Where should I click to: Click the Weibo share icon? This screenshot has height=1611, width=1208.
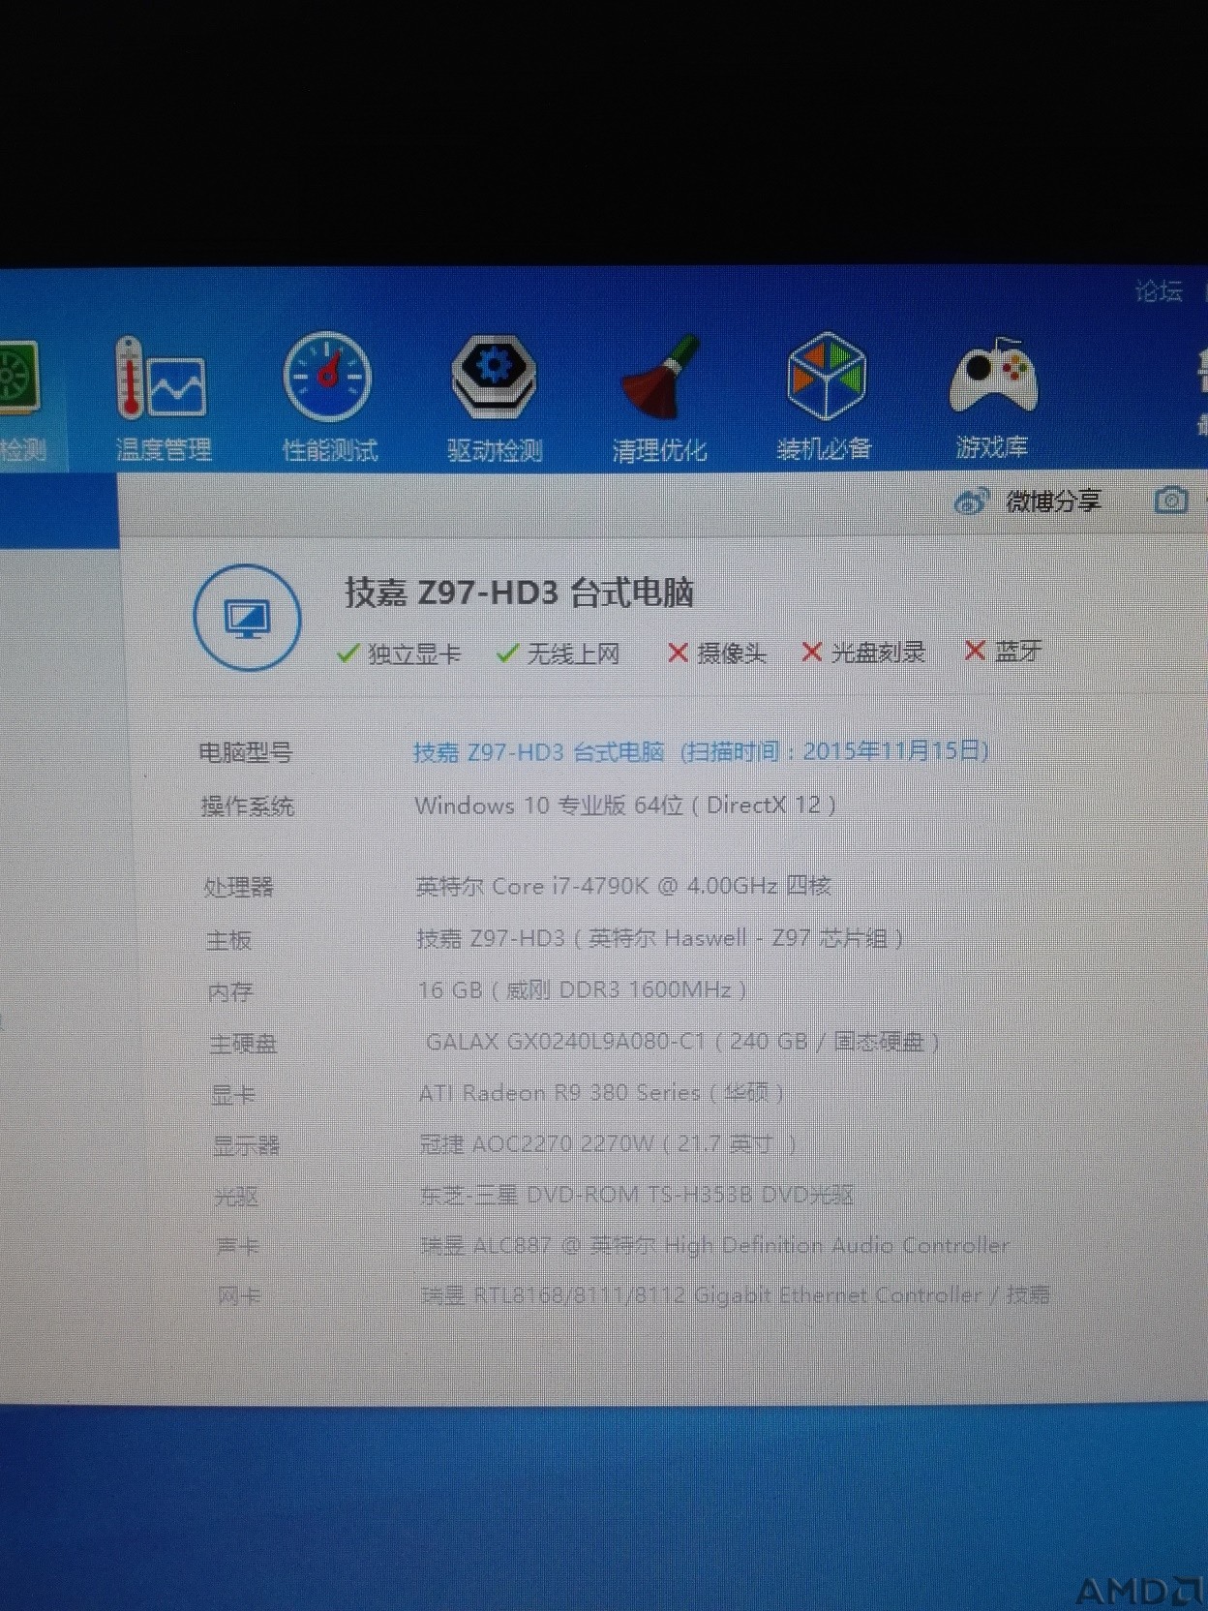[971, 501]
